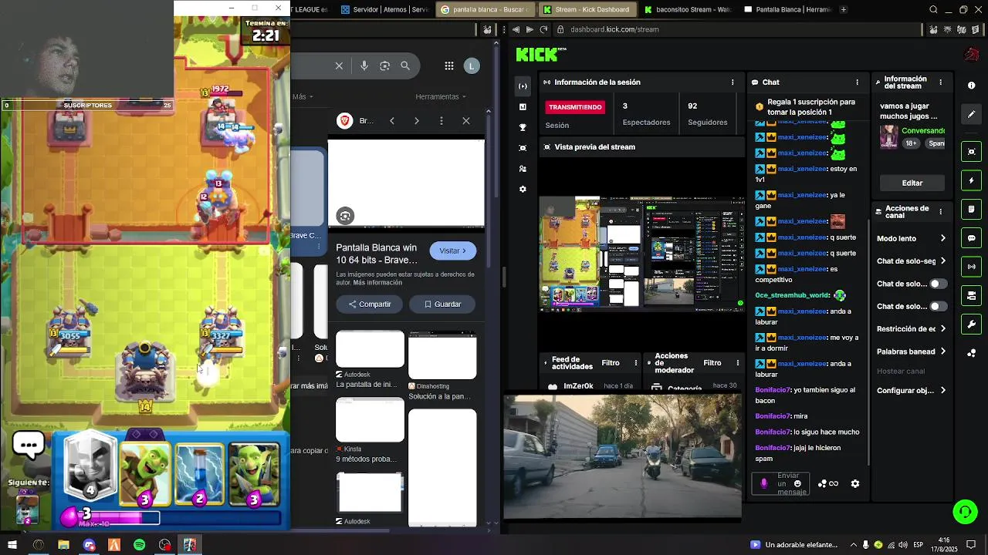Click the info icon in the right widget bar
Image resolution: width=988 pixels, height=555 pixels.
pos(971,86)
